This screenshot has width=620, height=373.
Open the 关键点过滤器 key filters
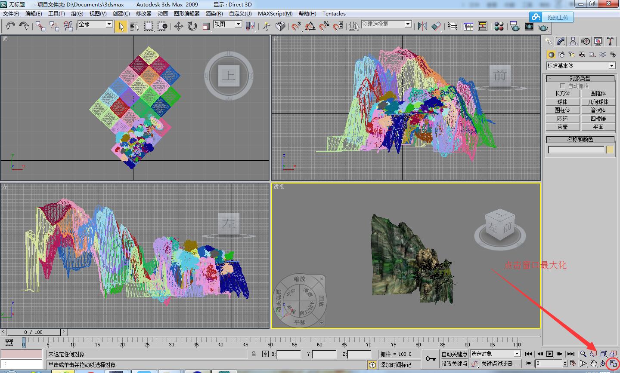pos(500,364)
